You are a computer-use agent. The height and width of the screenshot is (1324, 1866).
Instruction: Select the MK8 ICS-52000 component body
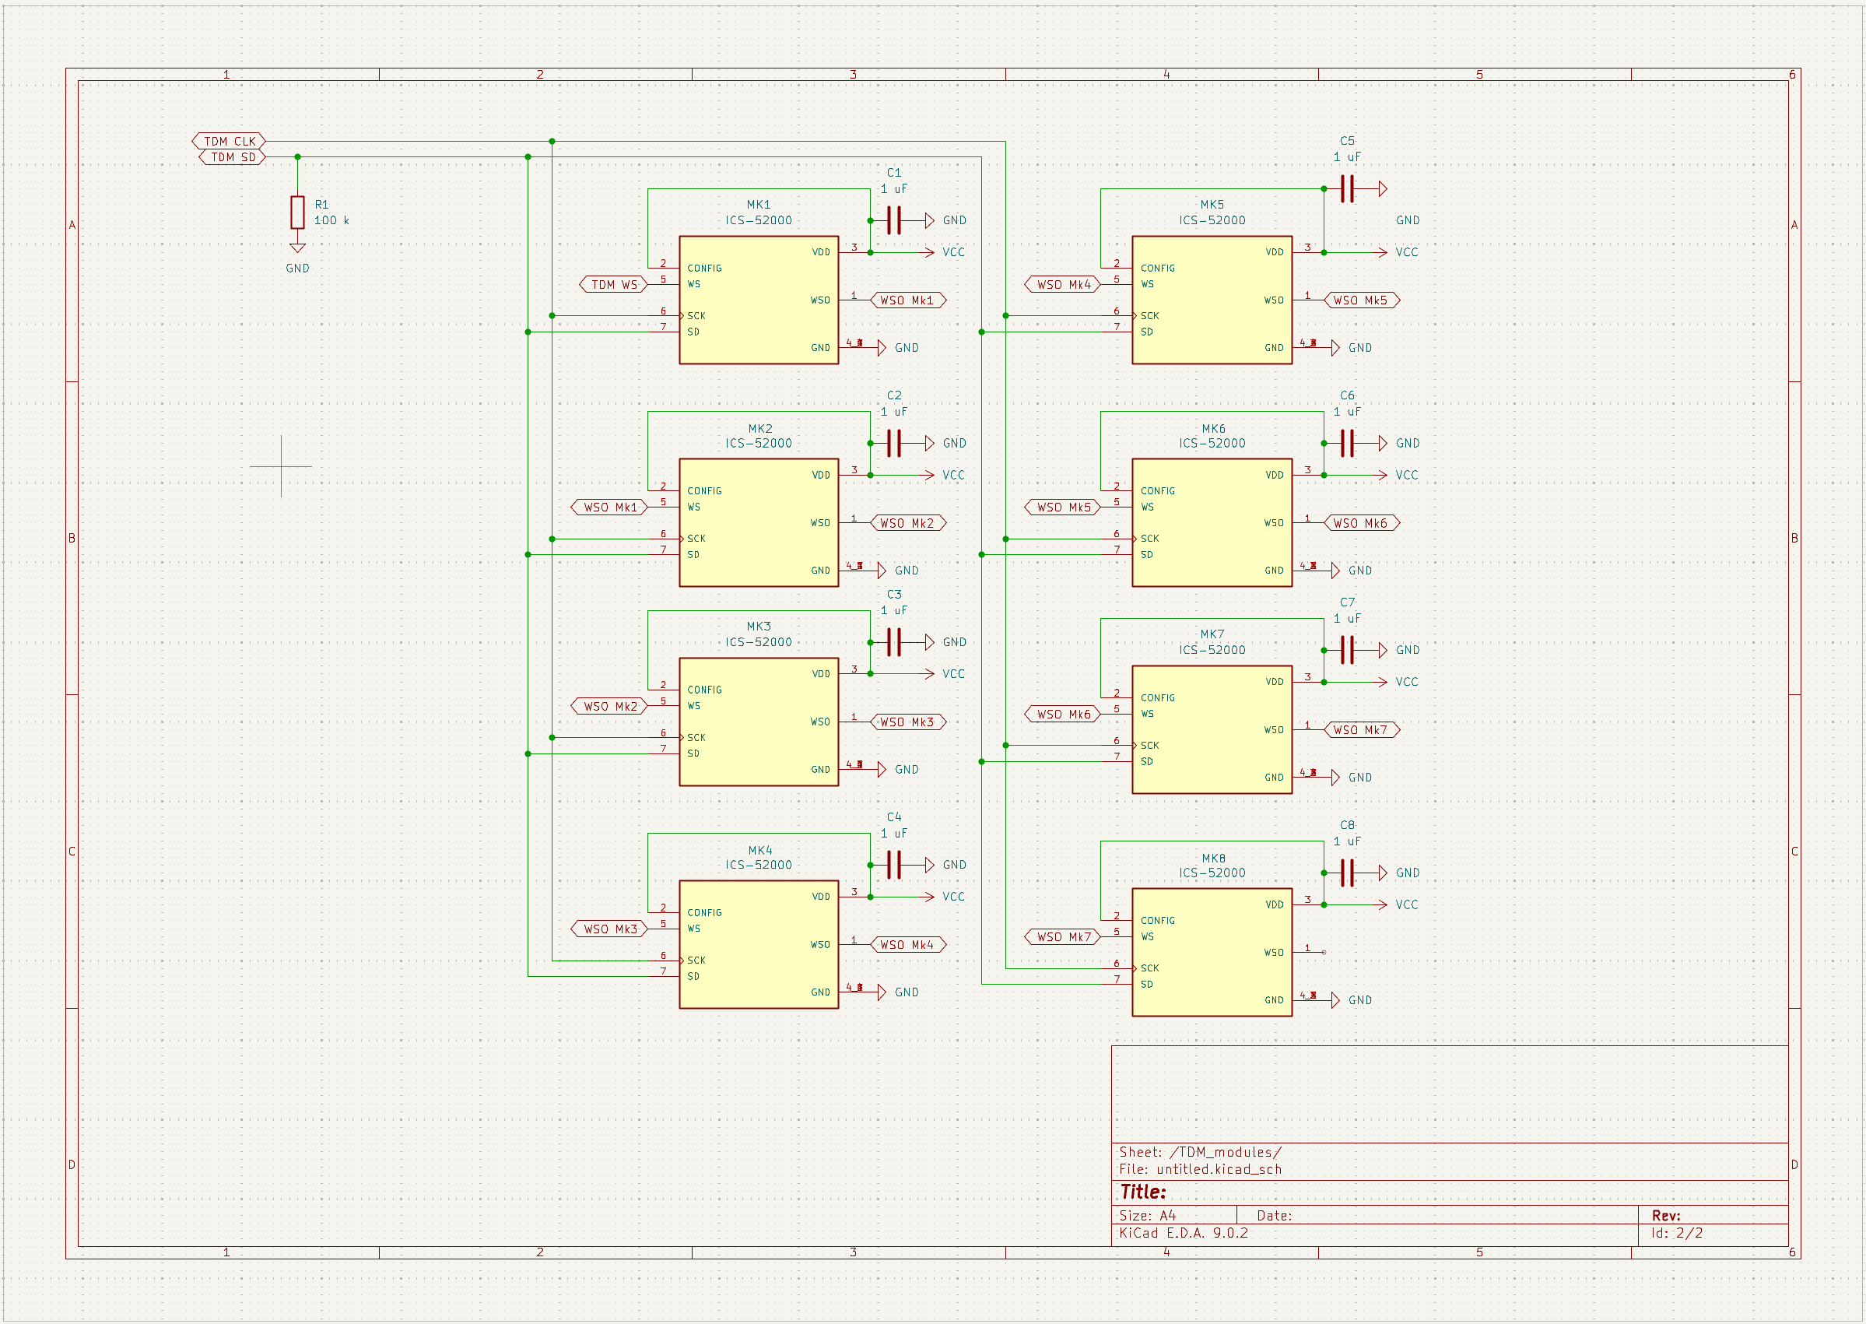(x=1211, y=952)
